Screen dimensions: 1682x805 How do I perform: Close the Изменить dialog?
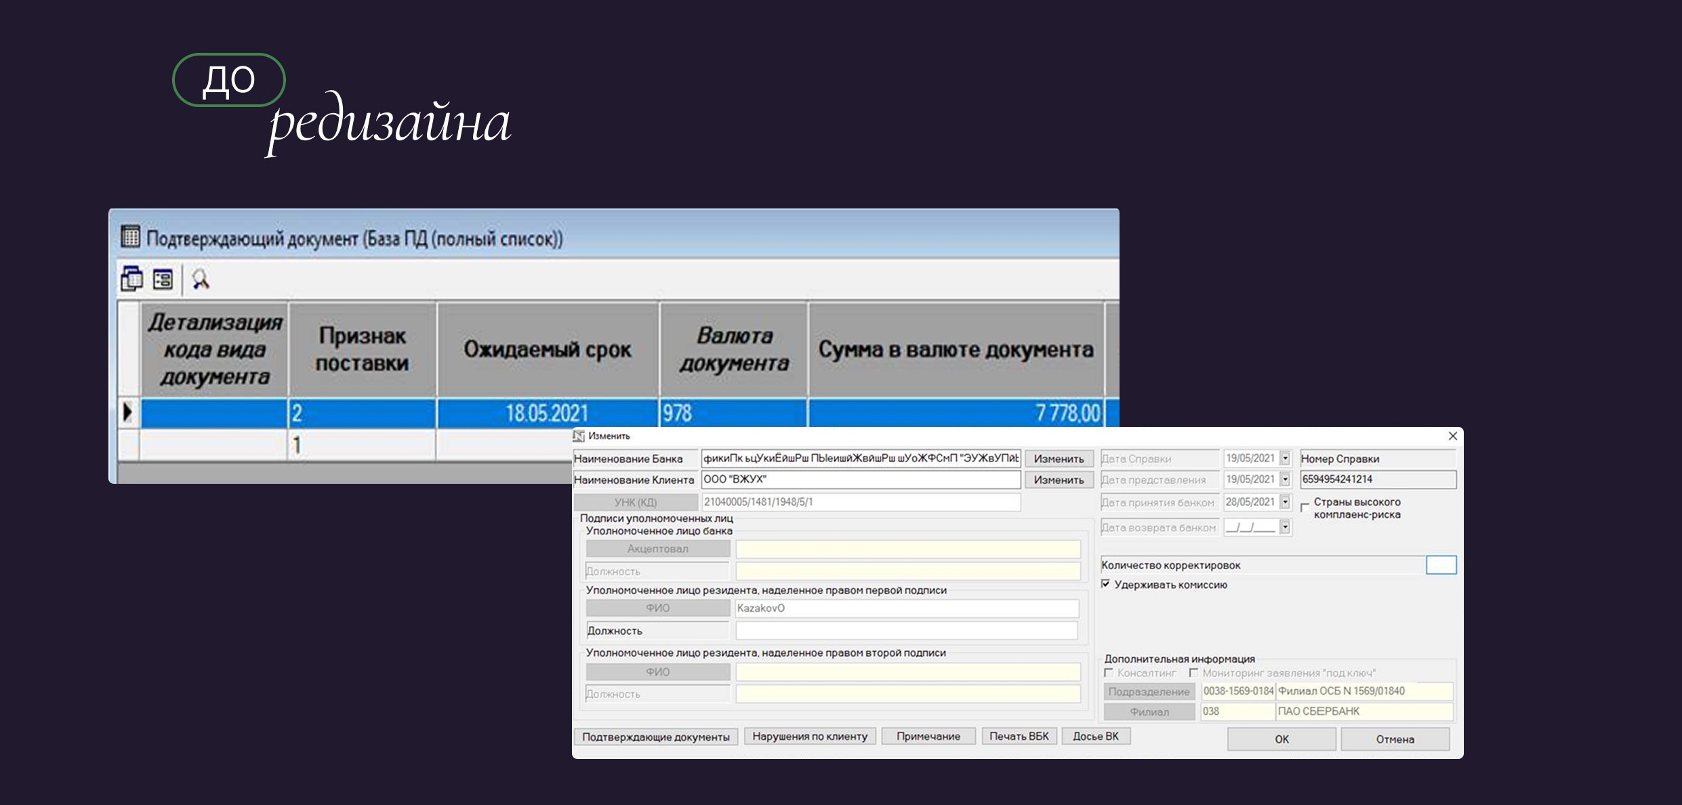[x=1452, y=436]
